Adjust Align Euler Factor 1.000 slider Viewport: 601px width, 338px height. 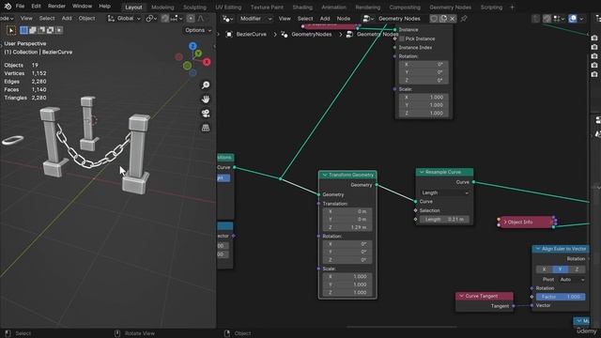coord(561,297)
